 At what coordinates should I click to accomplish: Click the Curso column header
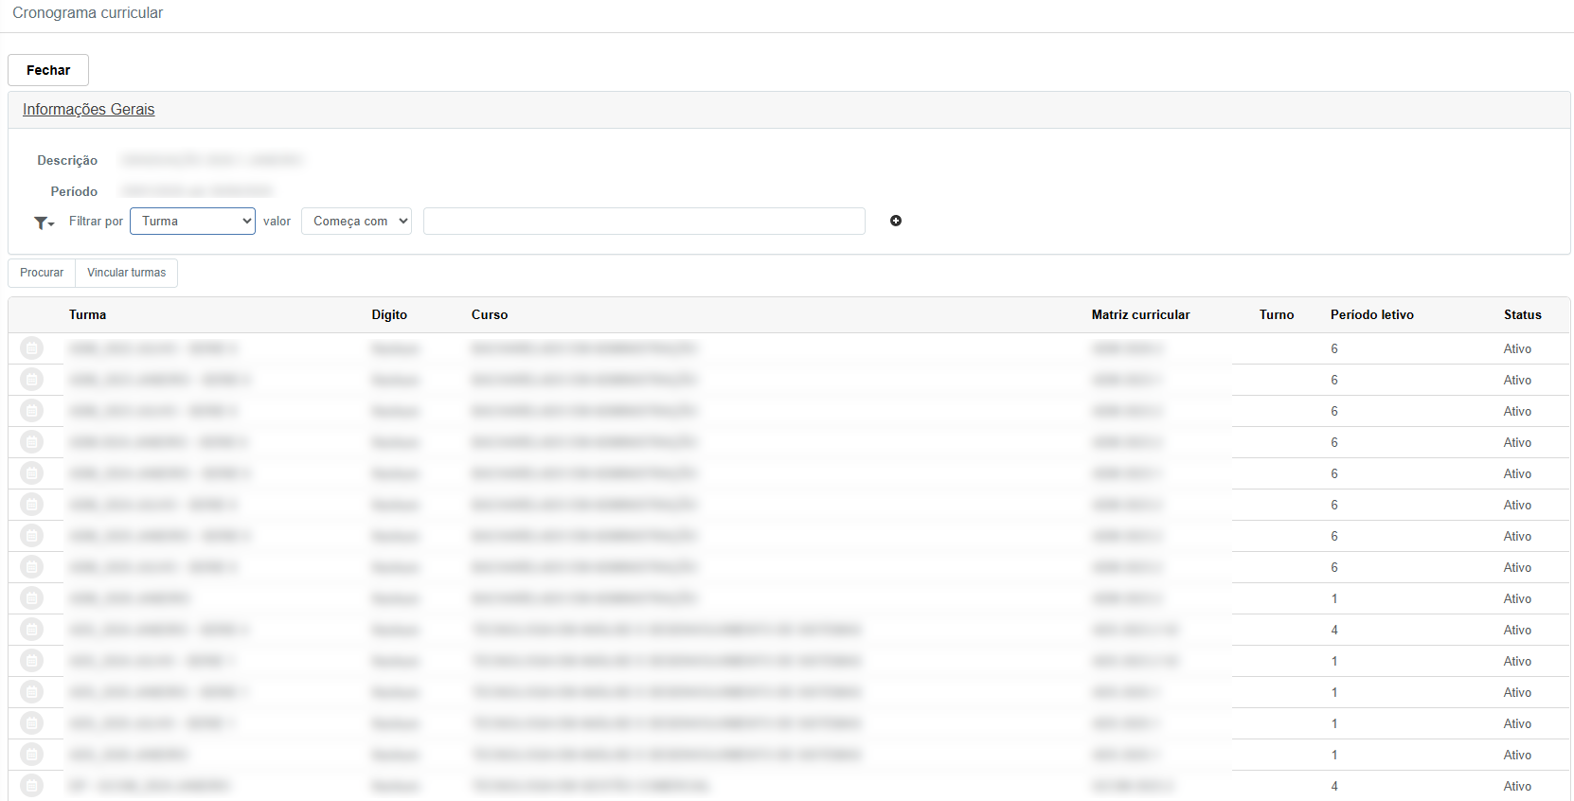tap(490, 315)
